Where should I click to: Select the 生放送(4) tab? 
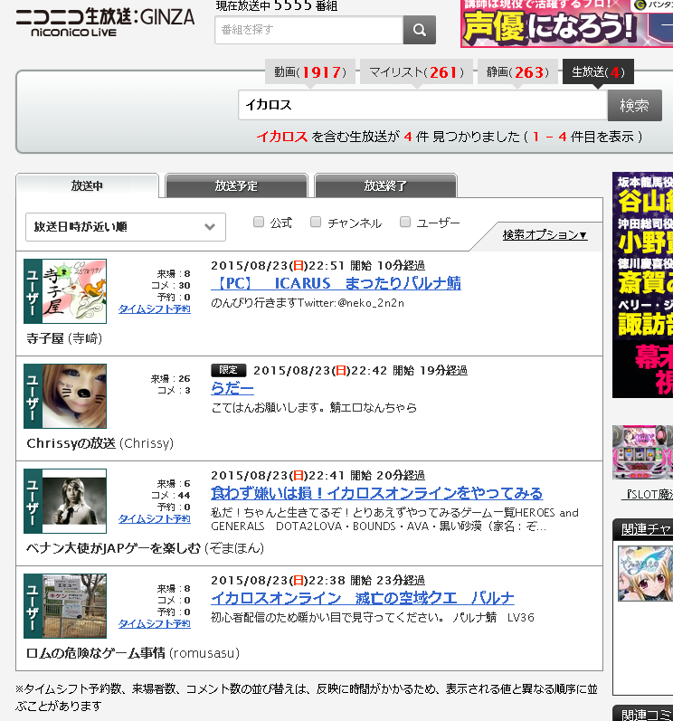[x=598, y=71]
